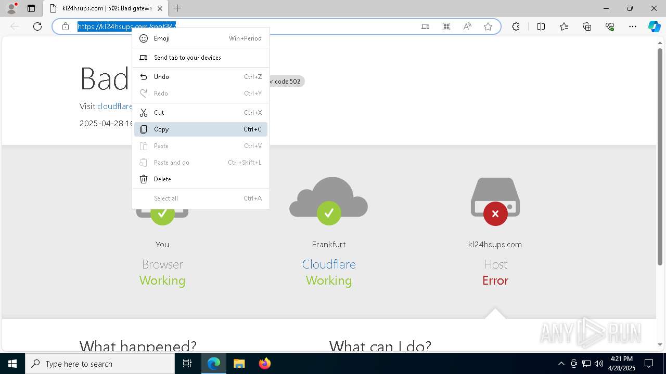Open Task View on the taskbar
The image size is (666, 374).
point(187,364)
